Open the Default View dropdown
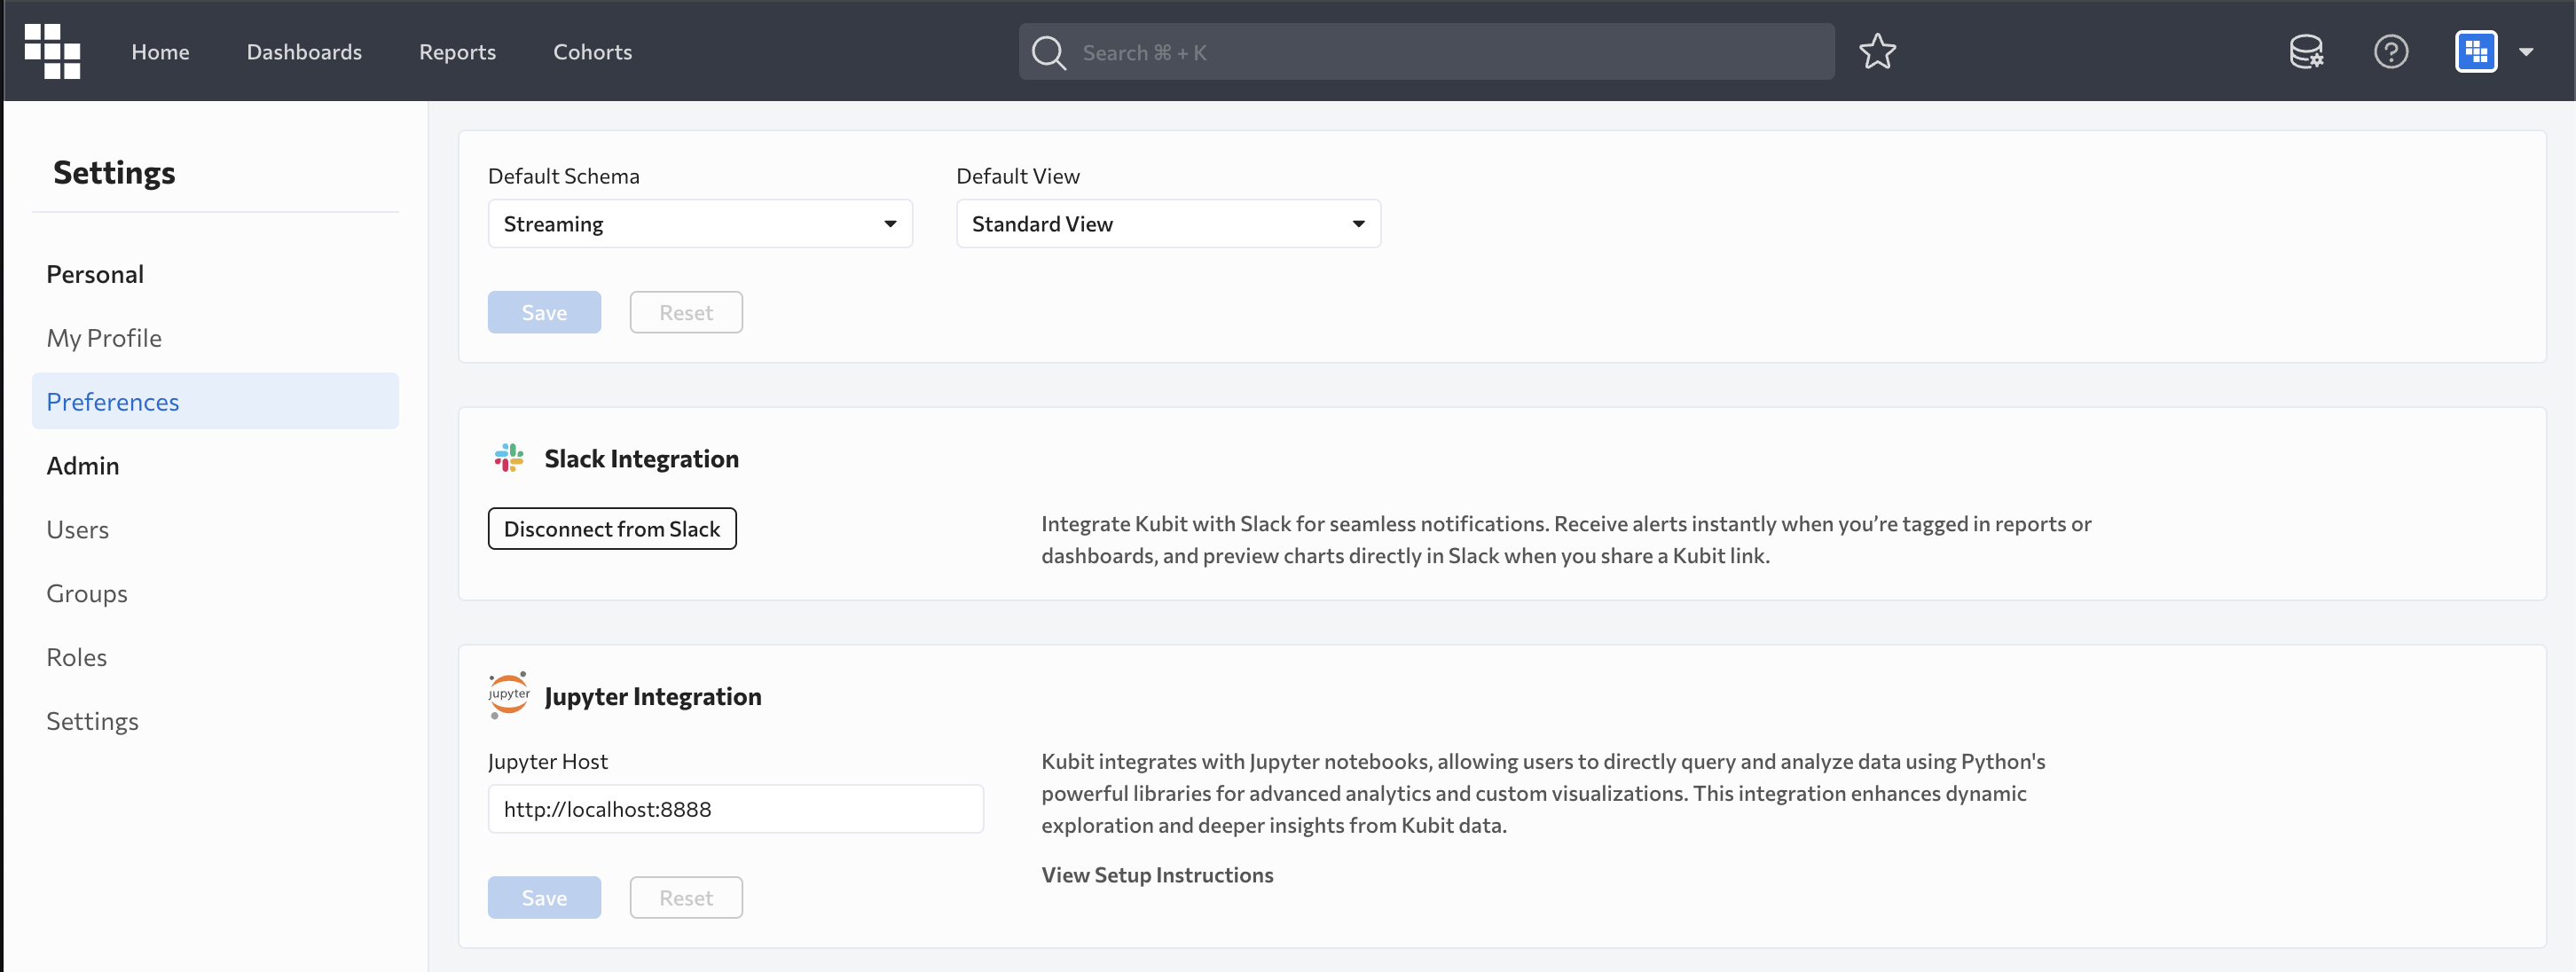The width and height of the screenshot is (2576, 972). tap(1167, 224)
